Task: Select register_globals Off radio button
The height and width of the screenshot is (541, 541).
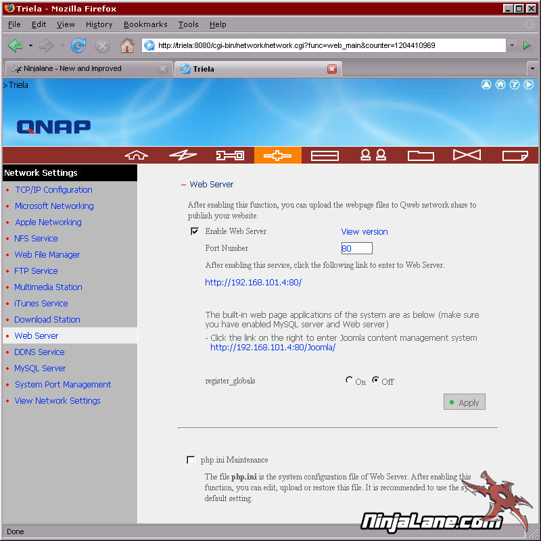Action: pyautogui.click(x=375, y=380)
